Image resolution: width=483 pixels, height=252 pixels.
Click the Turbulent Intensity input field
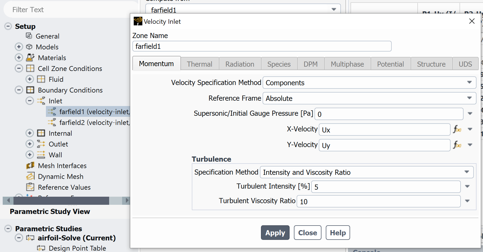click(x=385, y=187)
